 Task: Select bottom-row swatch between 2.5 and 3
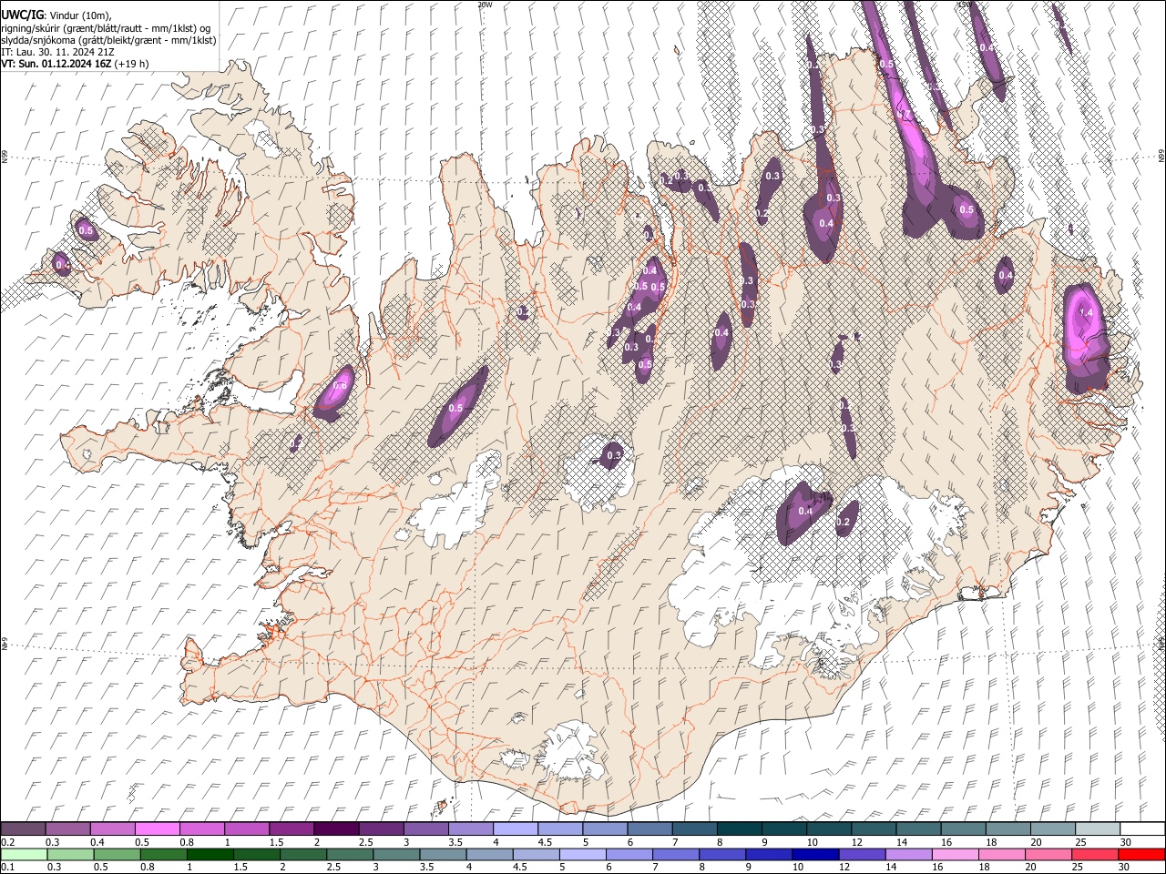tap(350, 854)
